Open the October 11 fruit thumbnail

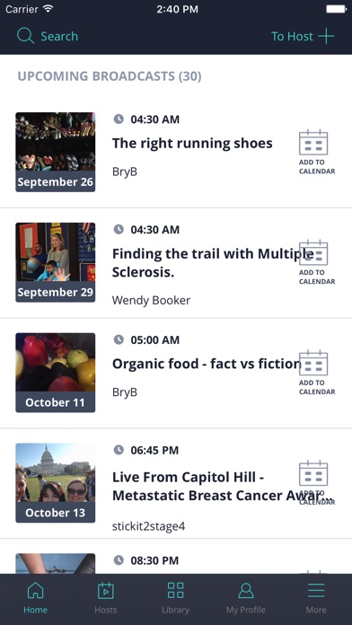click(x=56, y=373)
